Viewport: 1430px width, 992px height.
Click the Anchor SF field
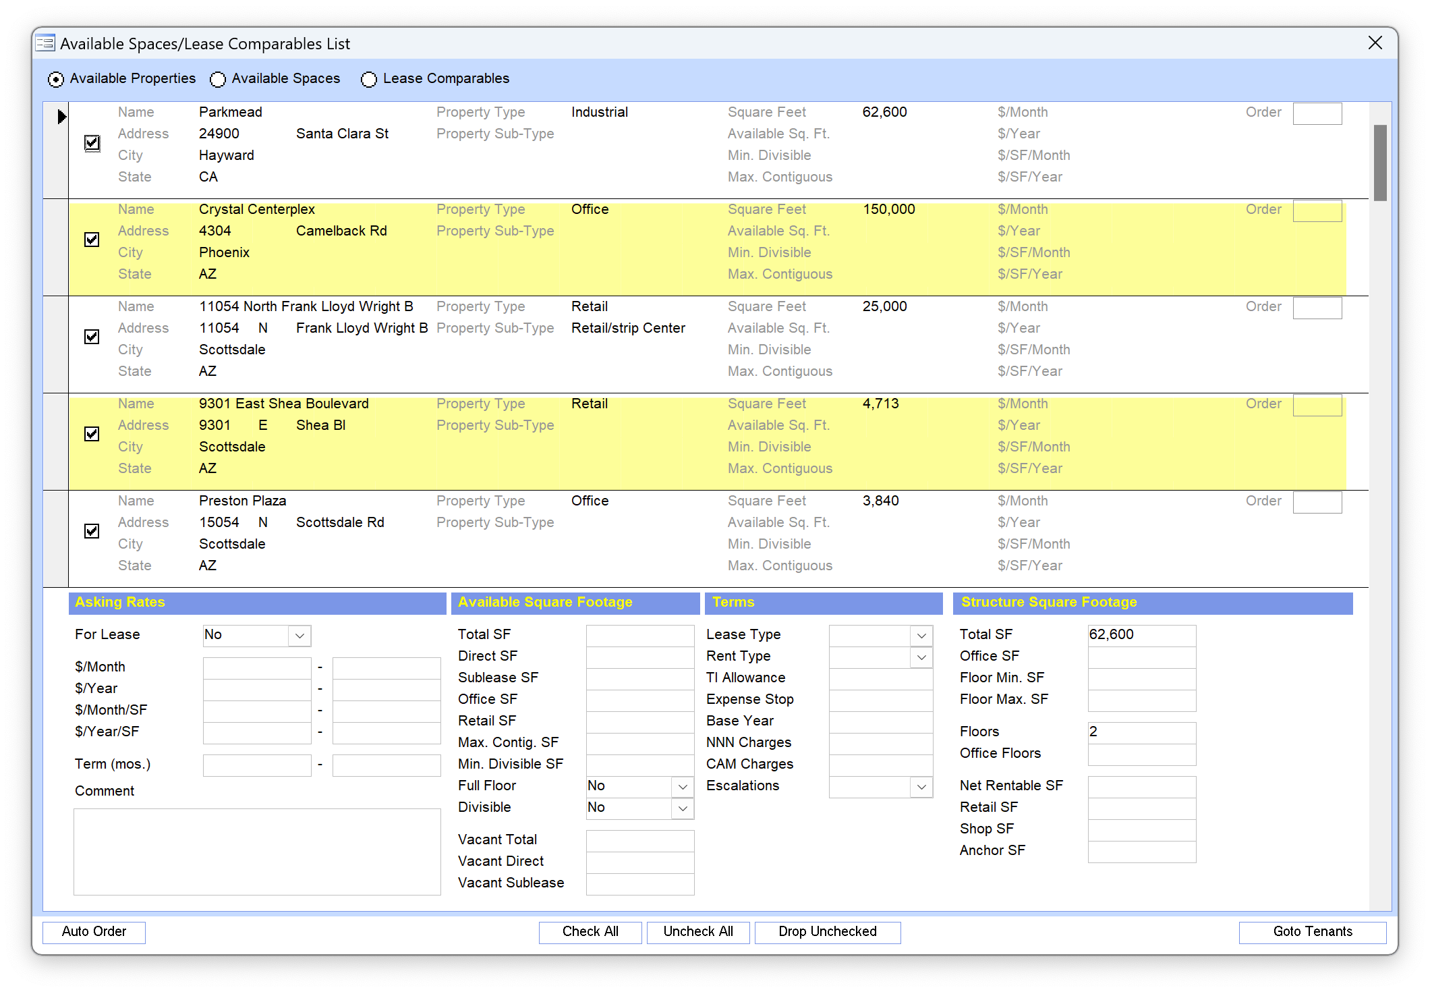tap(1142, 851)
